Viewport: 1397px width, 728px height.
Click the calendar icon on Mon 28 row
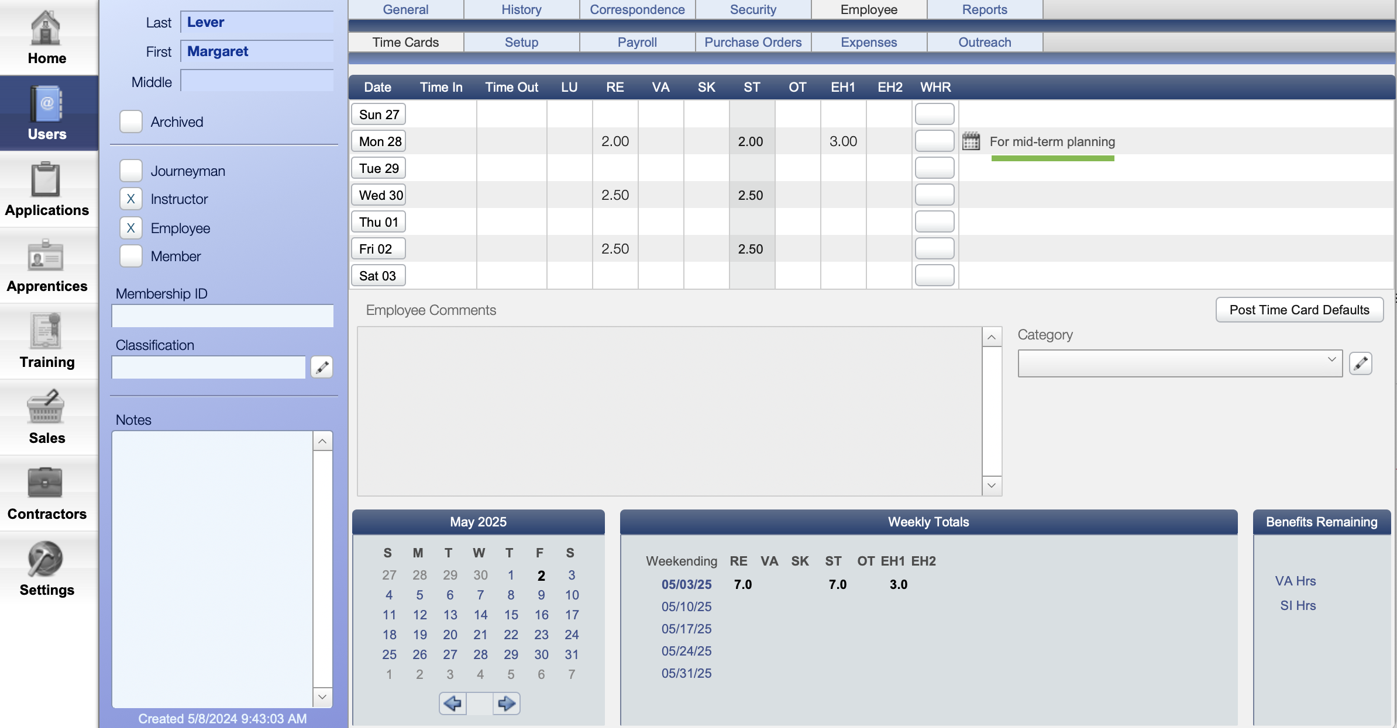pyautogui.click(x=971, y=141)
